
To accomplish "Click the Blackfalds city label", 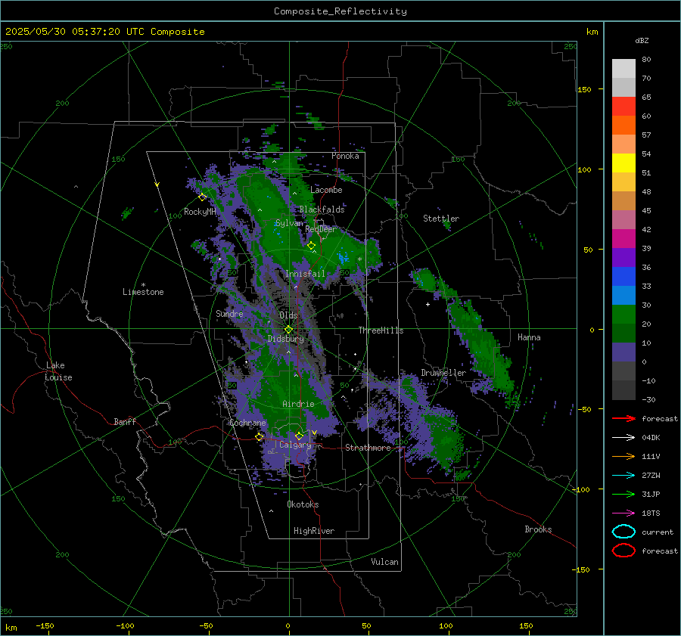I will pyautogui.click(x=322, y=209).
